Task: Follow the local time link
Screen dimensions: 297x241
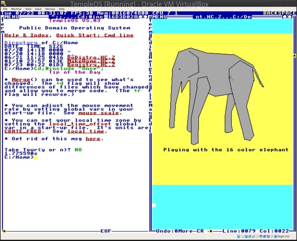Action: [x=86, y=131]
